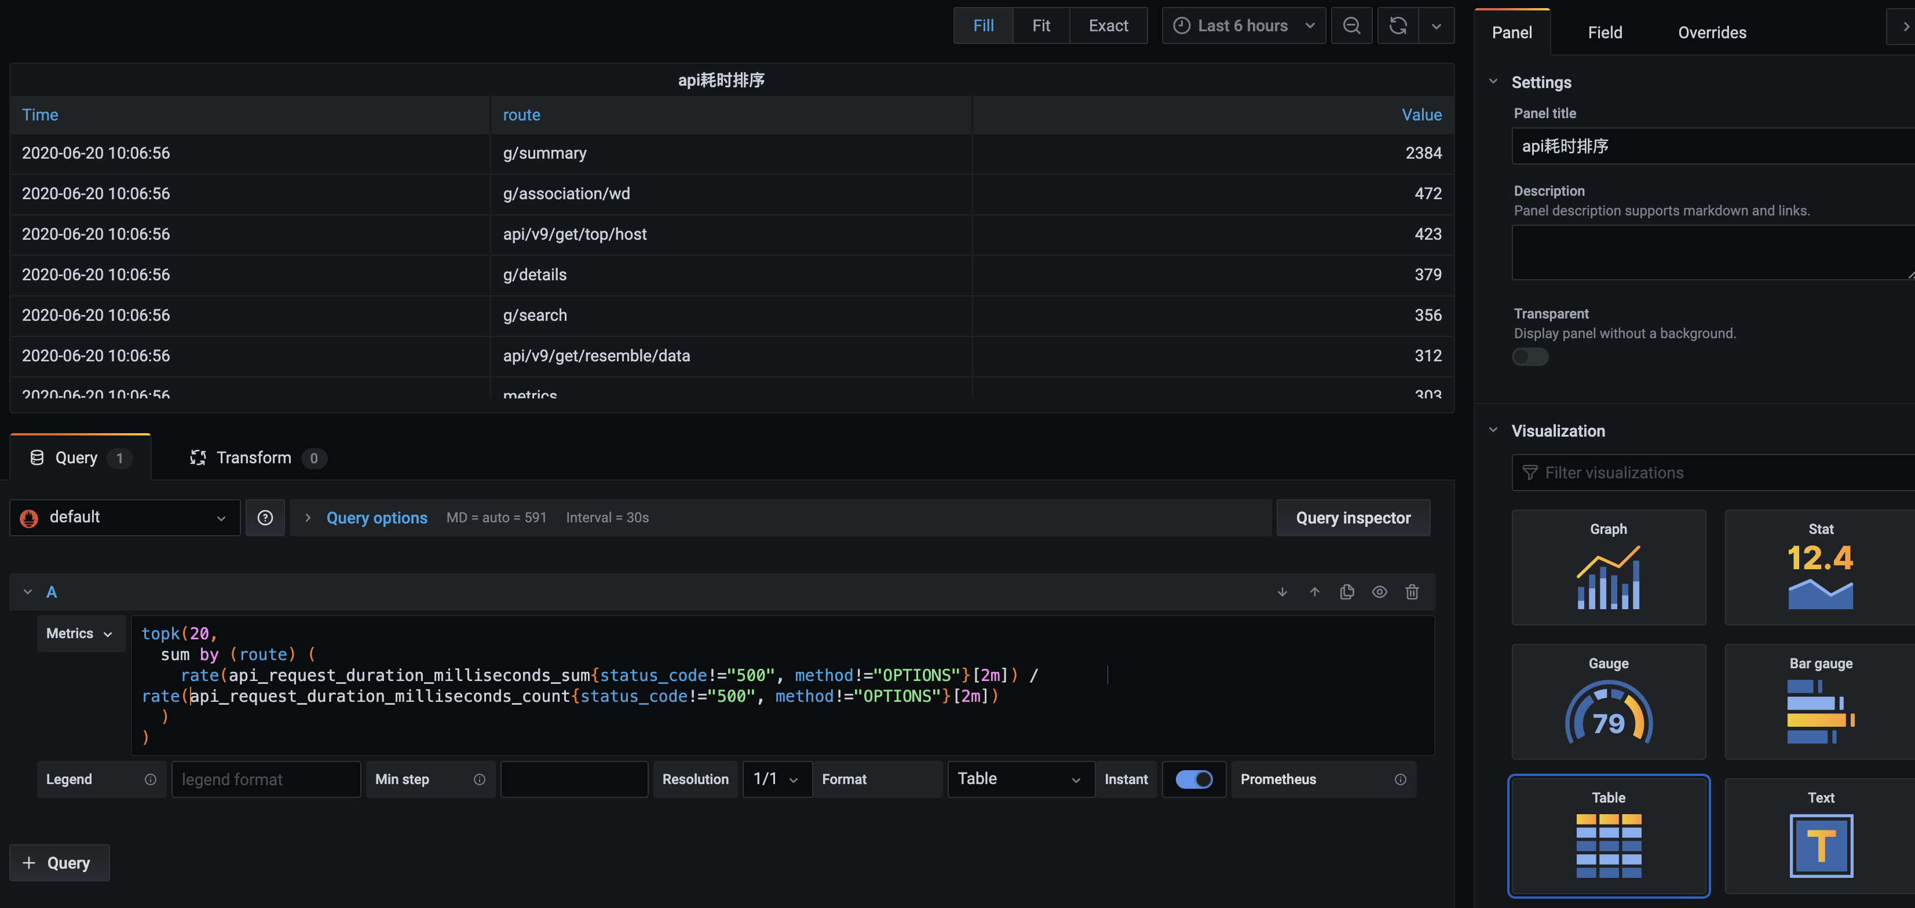Open the Format Table dropdown
This screenshot has height=908, width=1915.
(x=1020, y=779)
